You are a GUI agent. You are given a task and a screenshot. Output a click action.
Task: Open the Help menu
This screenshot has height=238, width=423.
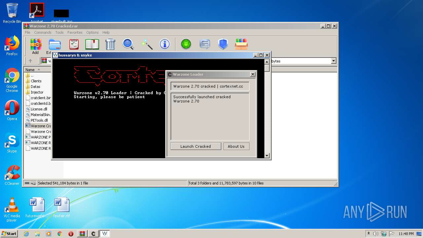106,32
